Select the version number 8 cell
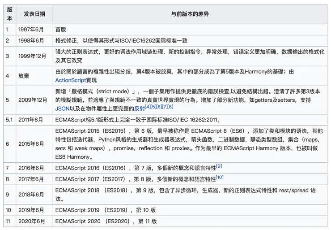The height and width of the screenshot is (230, 331). [x=9, y=179]
